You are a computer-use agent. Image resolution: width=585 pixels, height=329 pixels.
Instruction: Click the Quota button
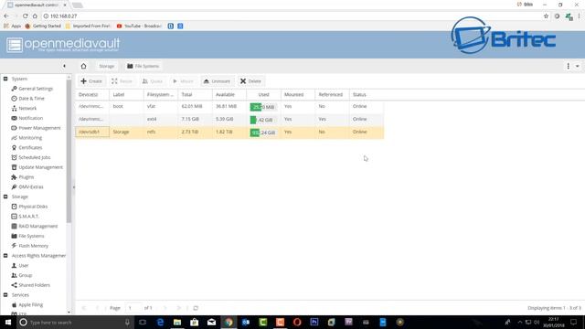[x=153, y=81]
